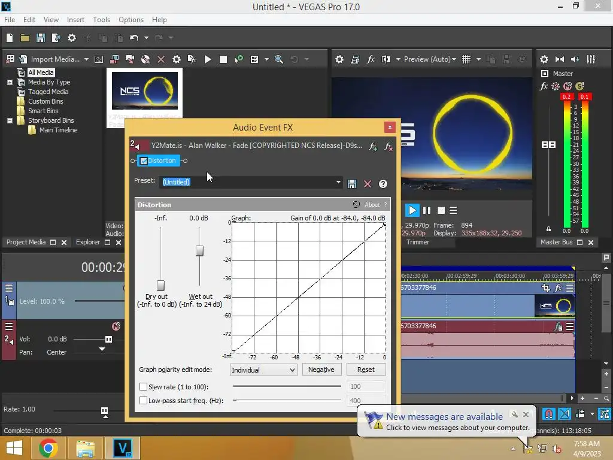Open Chrome from Windows taskbar
The height and width of the screenshot is (460, 613).
coord(48,448)
